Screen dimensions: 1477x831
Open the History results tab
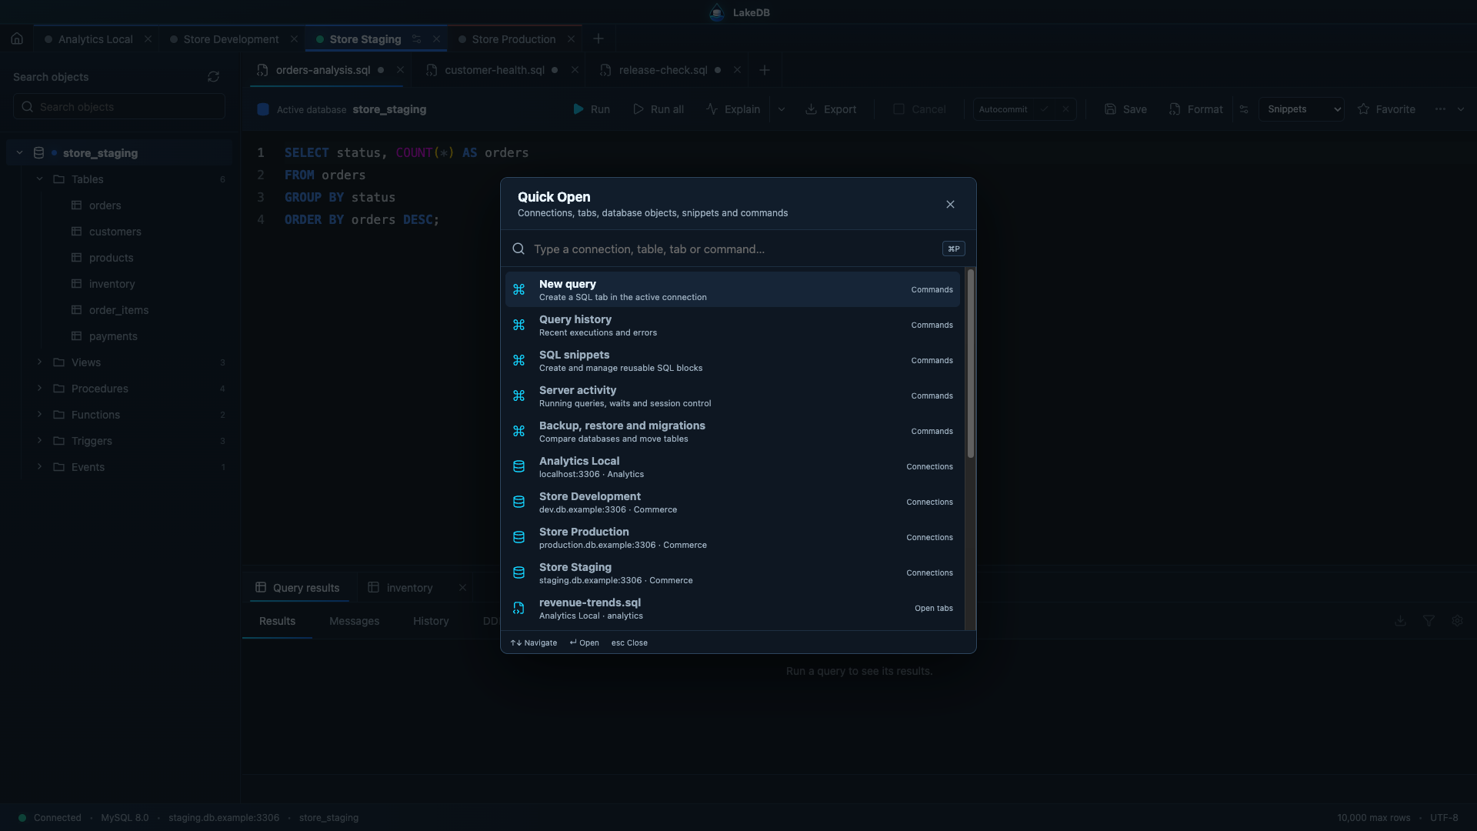tap(431, 622)
